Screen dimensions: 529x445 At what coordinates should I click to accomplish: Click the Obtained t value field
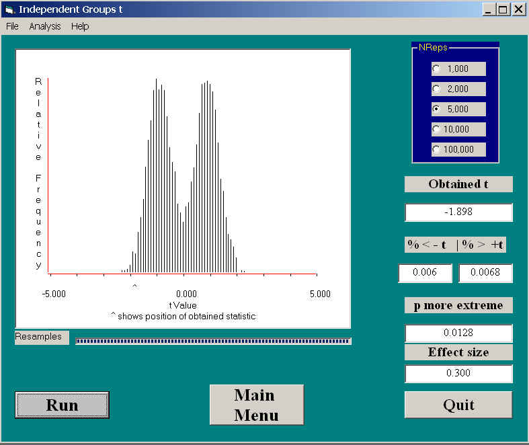[458, 212]
